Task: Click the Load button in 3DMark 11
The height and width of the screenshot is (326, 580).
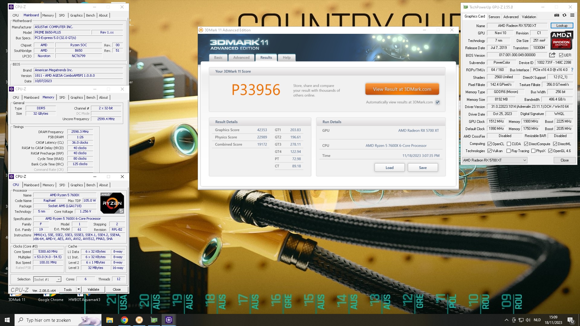Action: [x=389, y=168]
